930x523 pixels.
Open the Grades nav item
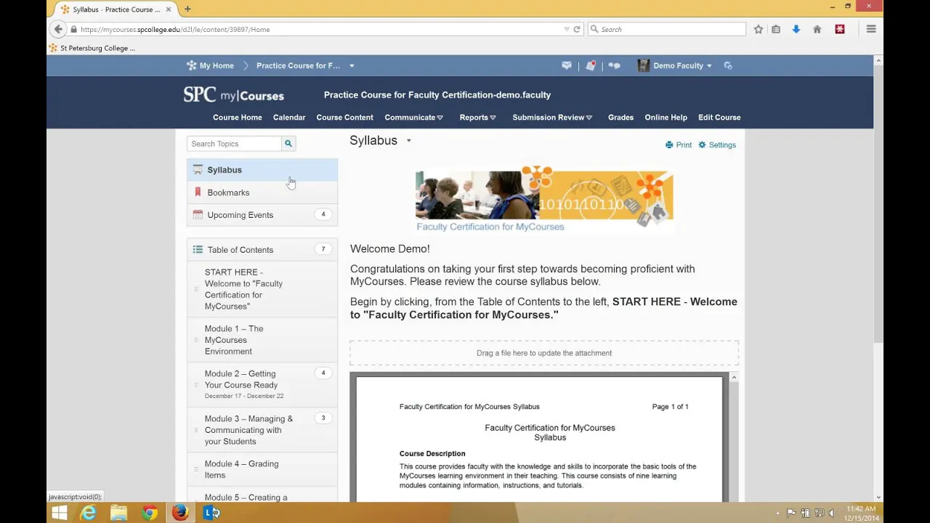tap(620, 117)
